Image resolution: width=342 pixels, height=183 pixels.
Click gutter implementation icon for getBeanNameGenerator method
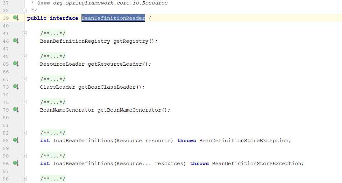pyautogui.click(x=16, y=109)
